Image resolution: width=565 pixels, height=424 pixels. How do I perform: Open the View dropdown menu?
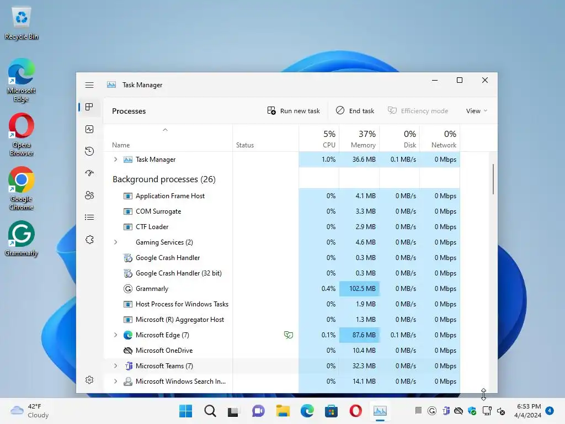(476, 111)
